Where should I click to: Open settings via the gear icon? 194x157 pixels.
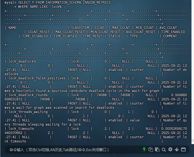click(170, 149)
